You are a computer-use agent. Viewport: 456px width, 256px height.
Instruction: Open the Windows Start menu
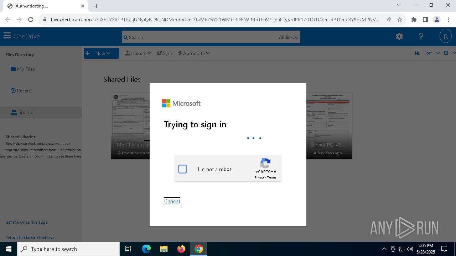click(9, 249)
